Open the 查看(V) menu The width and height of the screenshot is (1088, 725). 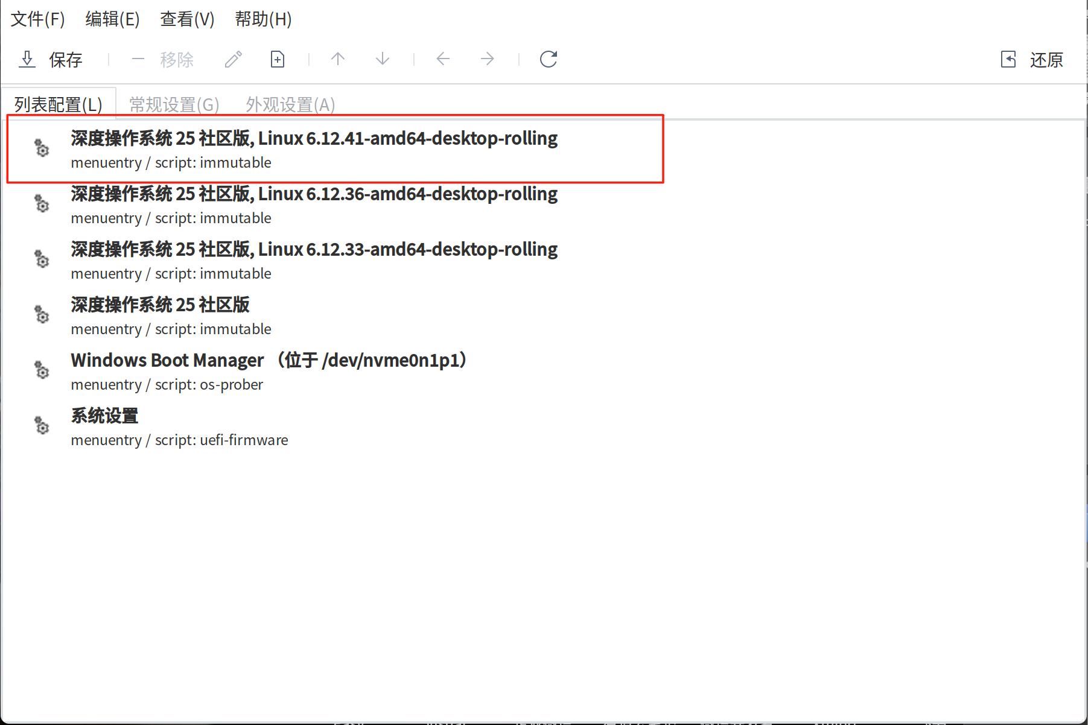(x=187, y=19)
